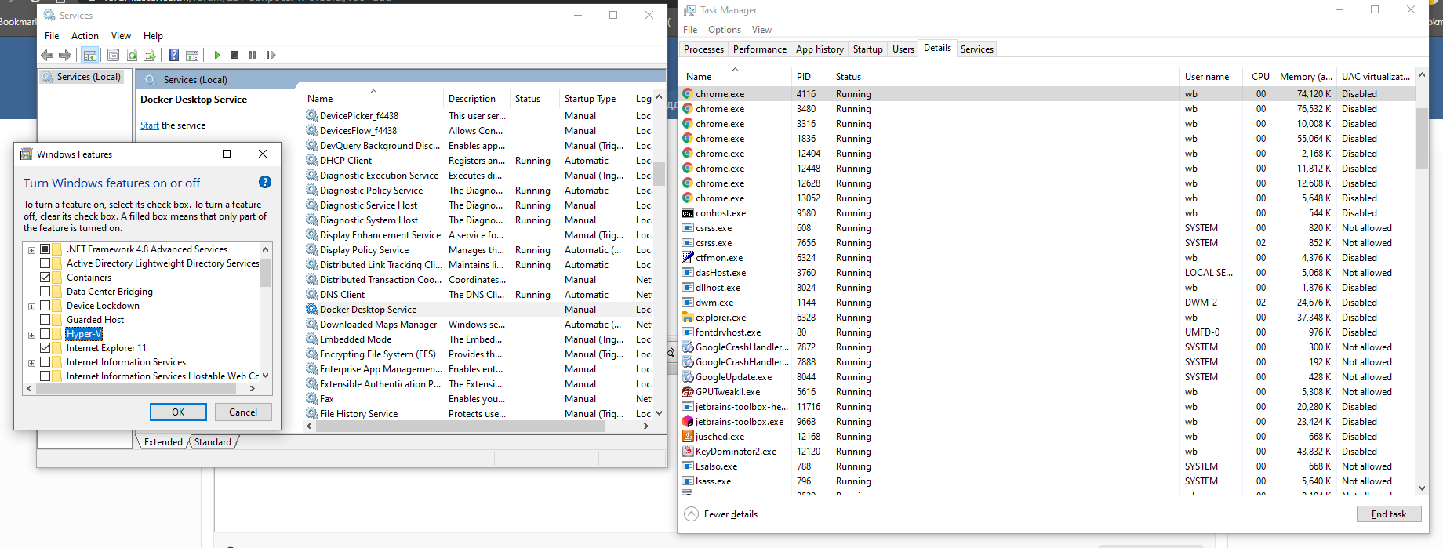
Task: Click the Chrome icon for PID 4116 row
Action: [x=688, y=93]
